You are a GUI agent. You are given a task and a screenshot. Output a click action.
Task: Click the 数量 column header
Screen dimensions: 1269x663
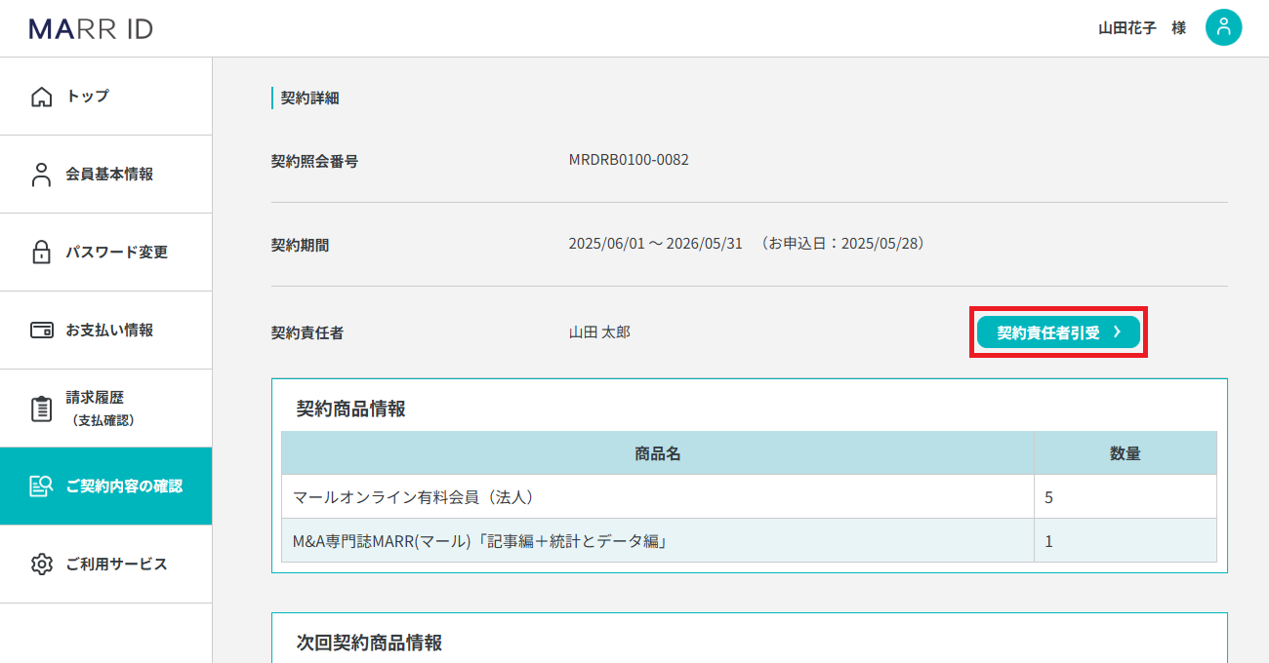tap(1126, 453)
